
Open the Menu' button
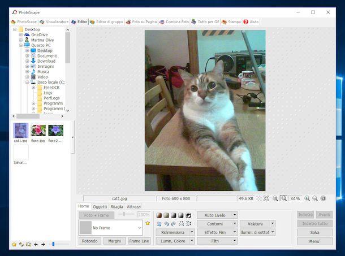pos(314,241)
